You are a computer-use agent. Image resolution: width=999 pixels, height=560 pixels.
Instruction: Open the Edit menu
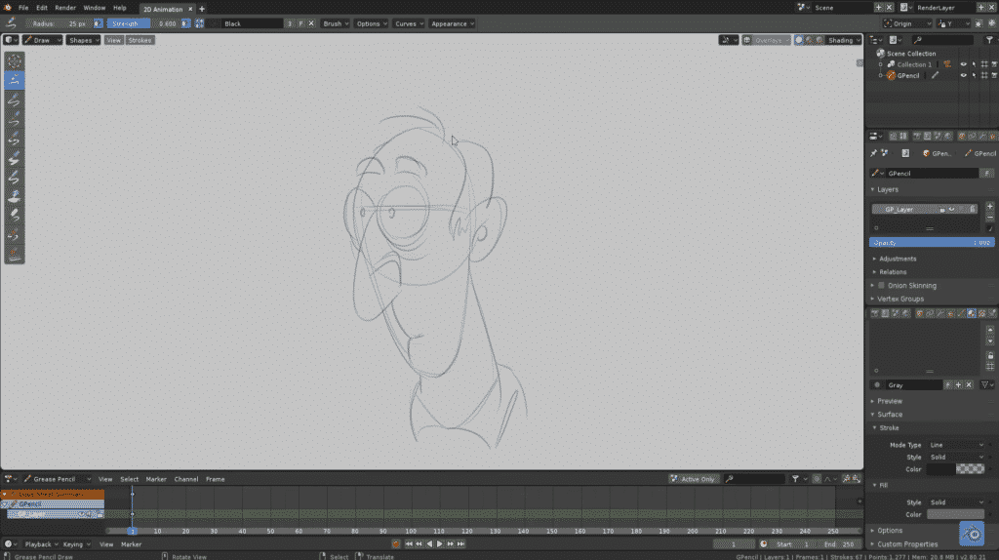point(42,8)
